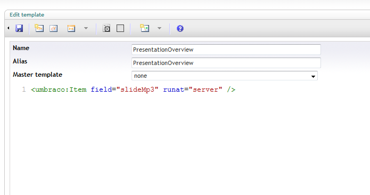Insert macro icon in toolbar
Viewport: 370px width, 195px height.
(71, 29)
